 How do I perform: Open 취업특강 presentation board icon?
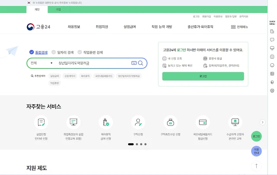(74, 122)
